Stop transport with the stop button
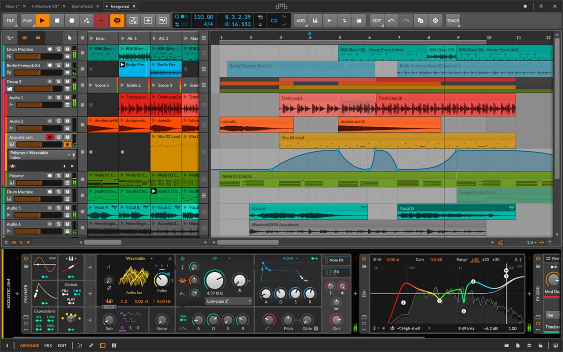Viewport: 563px width, 352px height. coord(57,21)
